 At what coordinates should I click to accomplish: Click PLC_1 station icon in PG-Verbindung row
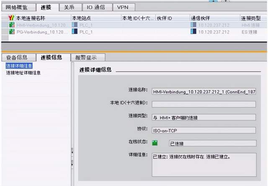75,31
